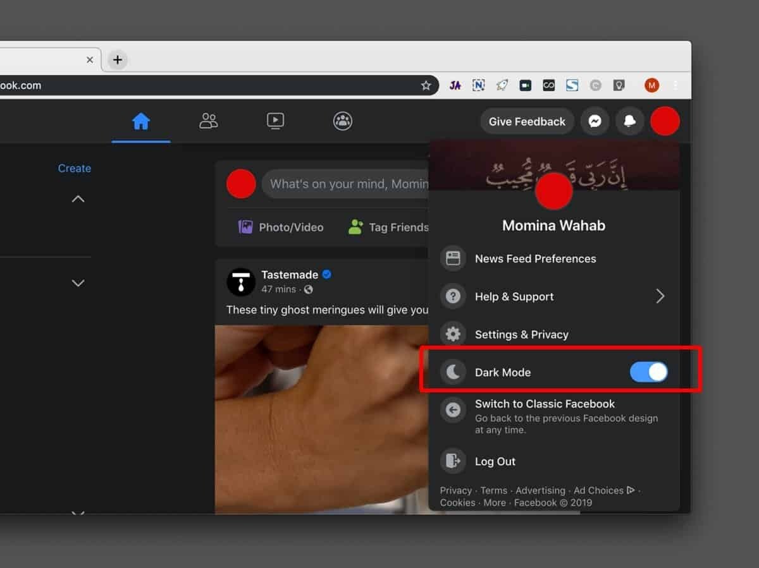The width and height of the screenshot is (759, 568).
Task: Open the Groups icon in the navbar
Action: tap(342, 121)
